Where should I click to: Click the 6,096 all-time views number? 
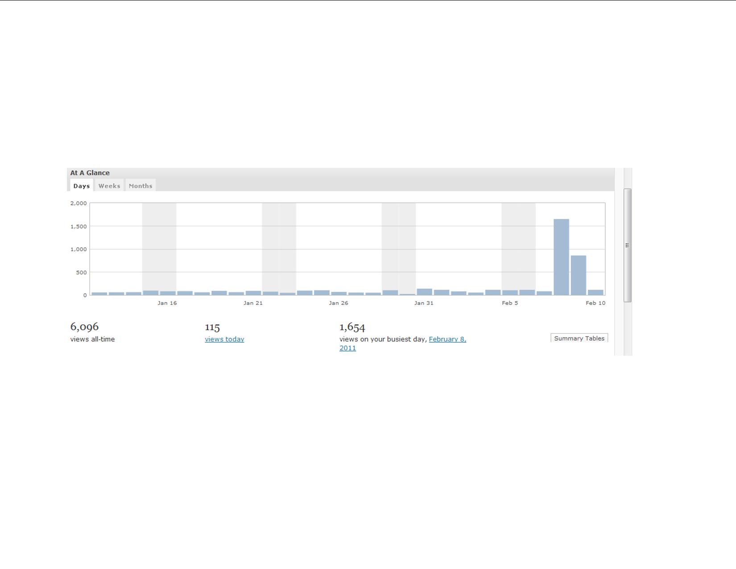pyautogui.click(x=84, y=327)
